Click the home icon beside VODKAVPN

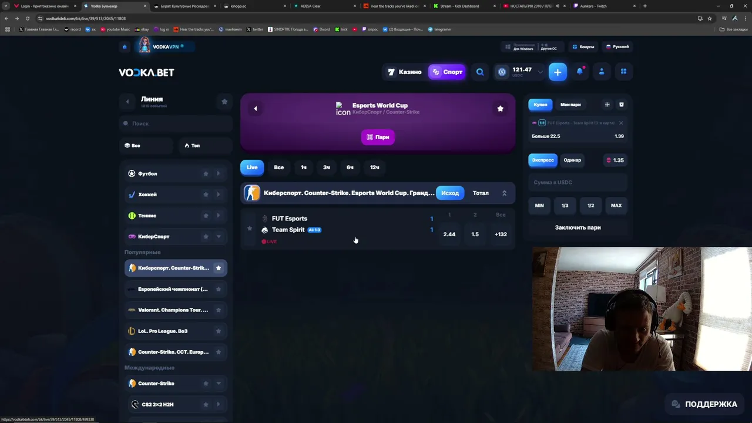tap(125, 46)
